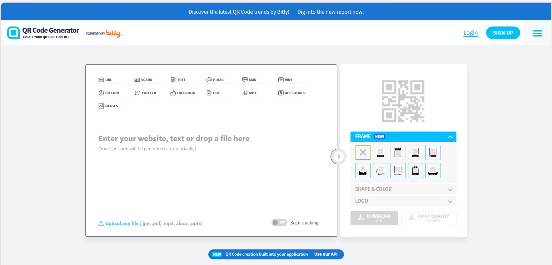Expand the SHAPE & COLOR section
Image resolution: width=552 pixels, height=265 pixels.
tap(403, 189)
